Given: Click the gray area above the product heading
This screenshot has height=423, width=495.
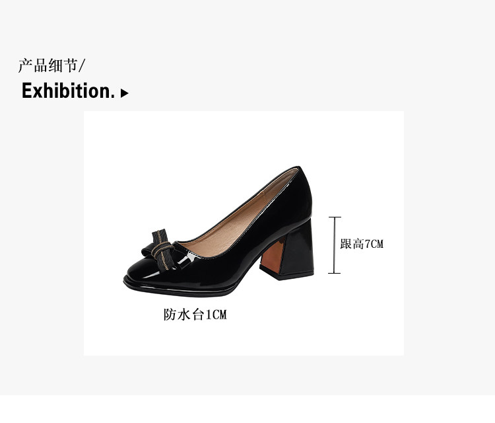Looking at the screenshot, I should 247,27.
